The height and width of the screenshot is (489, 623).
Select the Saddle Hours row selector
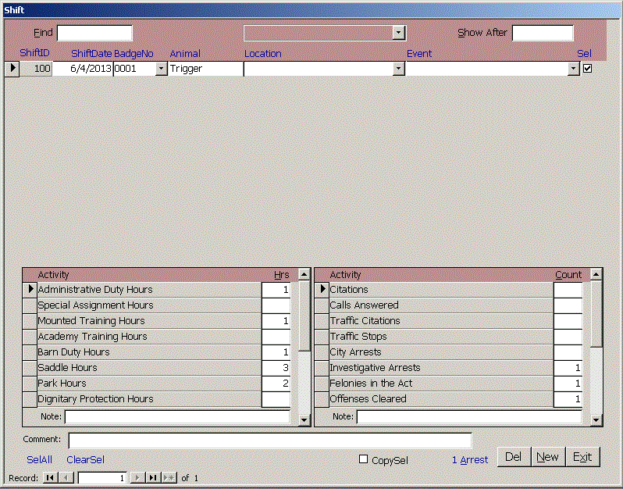tap(30, 368)
